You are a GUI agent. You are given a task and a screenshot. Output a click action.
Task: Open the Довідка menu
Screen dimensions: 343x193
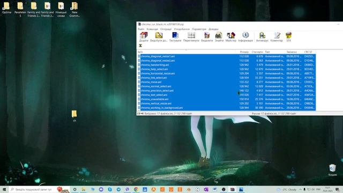[213, 29]
